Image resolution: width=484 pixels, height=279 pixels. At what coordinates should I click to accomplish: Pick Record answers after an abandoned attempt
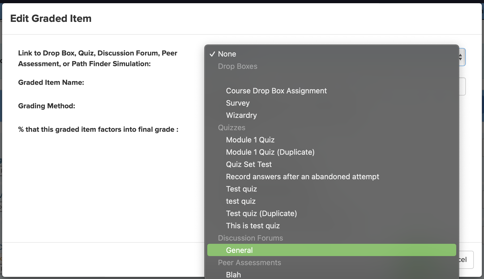pyautogui.click(x=331, y=177)
